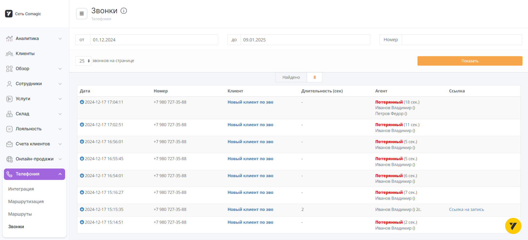Expand the Лояльность menu chevron
Screen dimensions: 528x240
[60, 129]
